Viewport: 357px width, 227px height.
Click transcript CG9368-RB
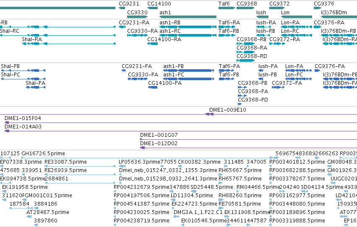(x=246, y=44)
